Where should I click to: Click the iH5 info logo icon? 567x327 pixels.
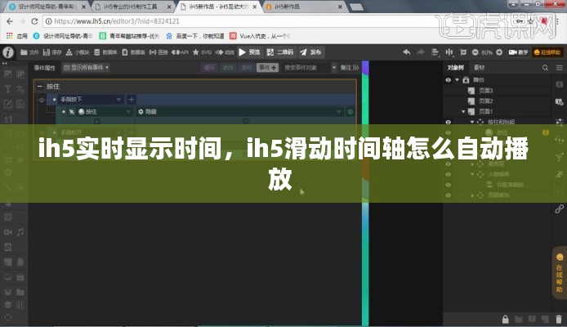[8, 52]
